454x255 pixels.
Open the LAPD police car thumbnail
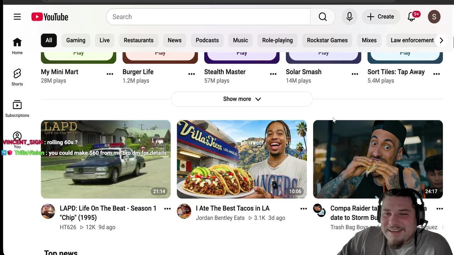(x=106, y=159)
